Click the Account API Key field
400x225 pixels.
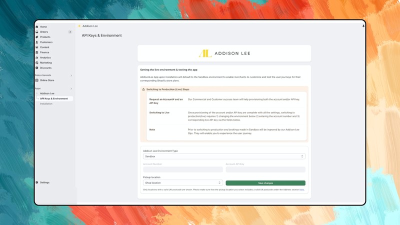(265, 169)
